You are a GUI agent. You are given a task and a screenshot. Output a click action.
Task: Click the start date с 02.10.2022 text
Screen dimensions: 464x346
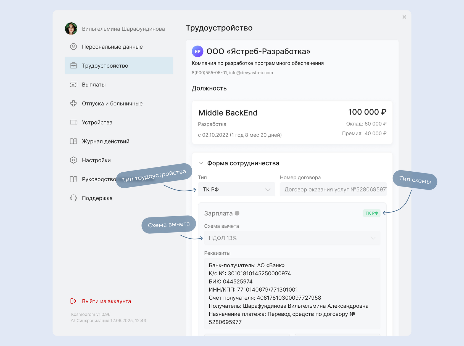pos(240,135)
